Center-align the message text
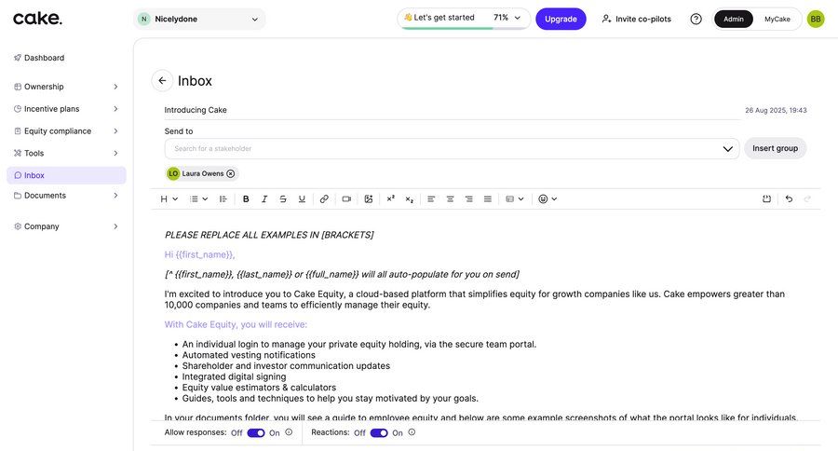Image resolution: width=838 pixels, height=451 pixels. click(450, 198)
